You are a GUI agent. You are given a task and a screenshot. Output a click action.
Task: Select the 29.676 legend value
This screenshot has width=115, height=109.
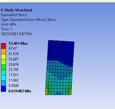[14, 65]
